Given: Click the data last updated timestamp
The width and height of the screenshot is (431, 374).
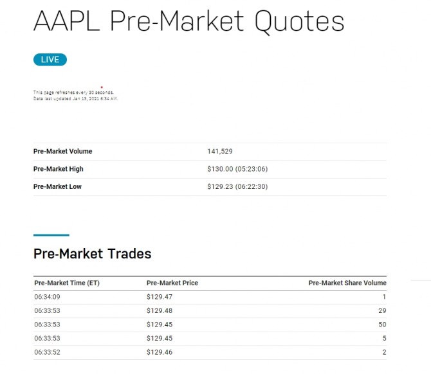Looking at the screenshot, I should click(75, 98).
